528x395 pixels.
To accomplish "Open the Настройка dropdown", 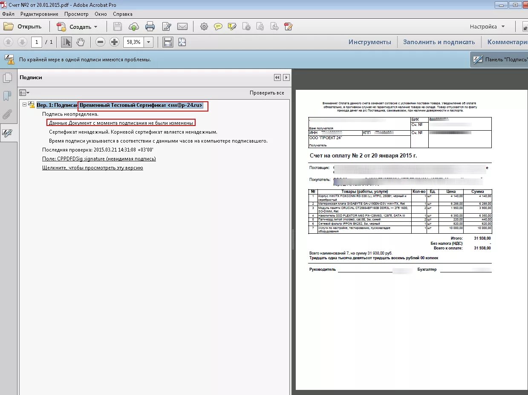I will [x=487, y=26].
